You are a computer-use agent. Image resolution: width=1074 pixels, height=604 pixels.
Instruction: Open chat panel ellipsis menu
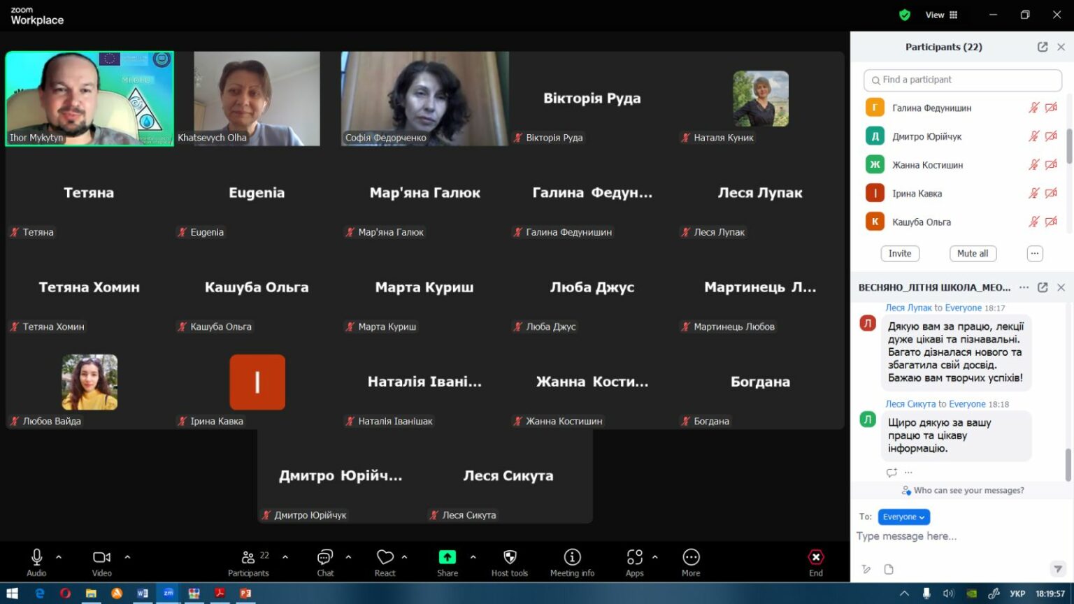(1024, 287)
